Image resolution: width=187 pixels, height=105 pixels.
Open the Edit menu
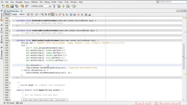pyautogui.click(x=7, y=2)
